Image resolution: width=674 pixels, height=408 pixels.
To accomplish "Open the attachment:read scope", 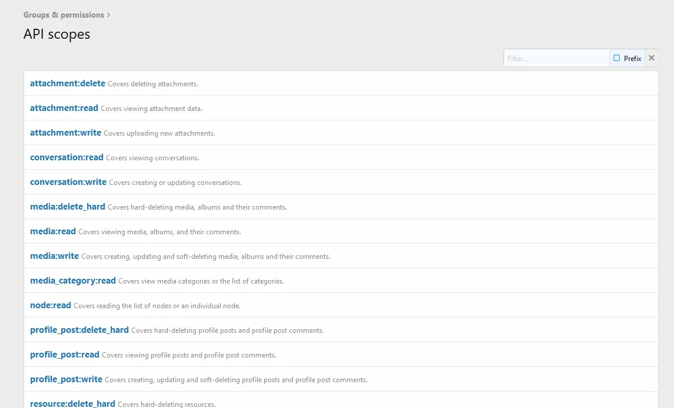I will [x=64, y=108].
